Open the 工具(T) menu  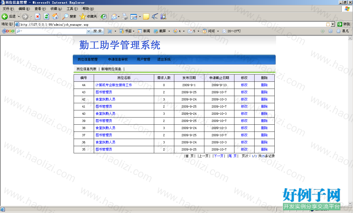point(72,9)
